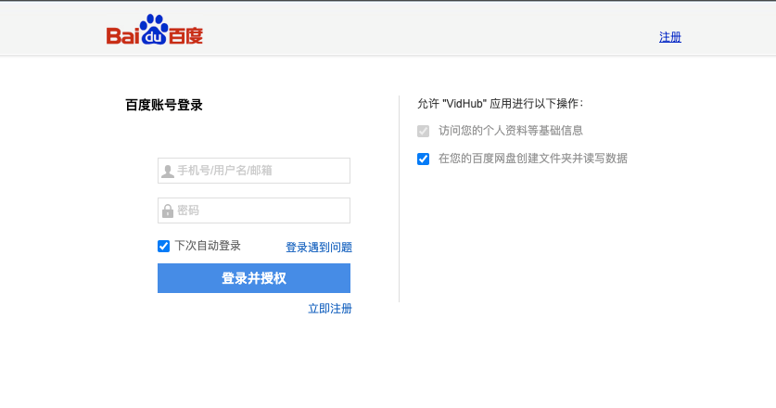Click the blue paw print in the Baidu logo

[x=154, y=30]
